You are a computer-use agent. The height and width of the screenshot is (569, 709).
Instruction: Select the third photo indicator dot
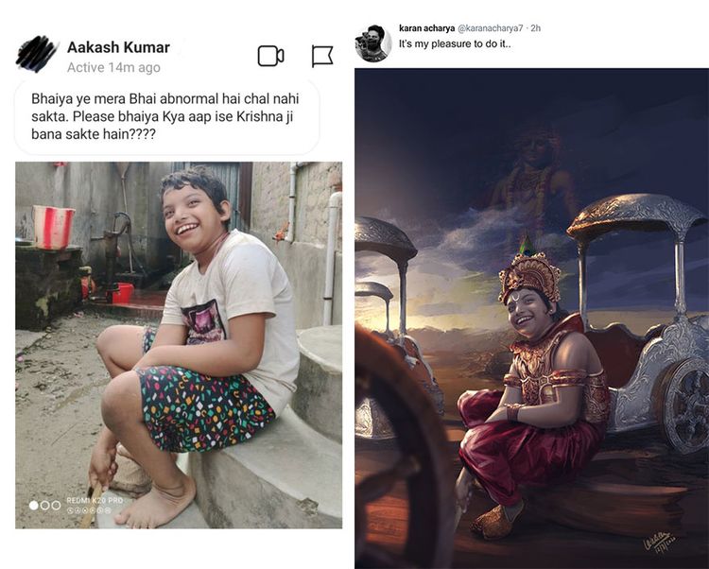(56, 505)
